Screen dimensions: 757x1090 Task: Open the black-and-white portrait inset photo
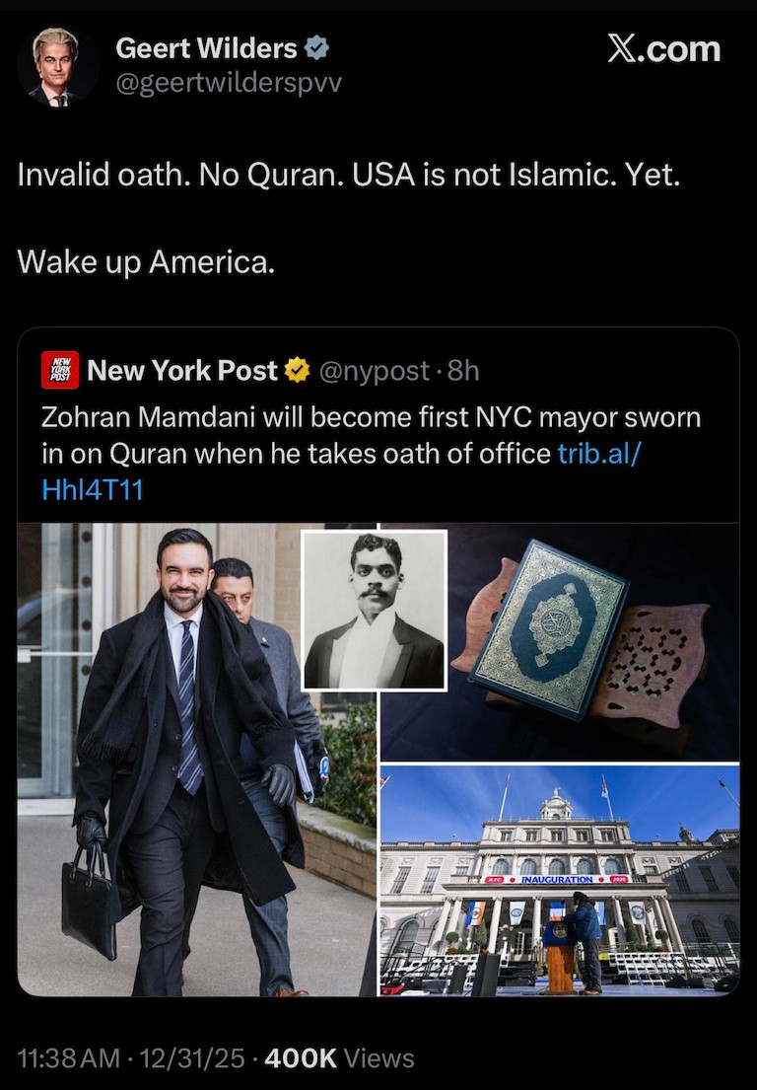pos(375,611)
